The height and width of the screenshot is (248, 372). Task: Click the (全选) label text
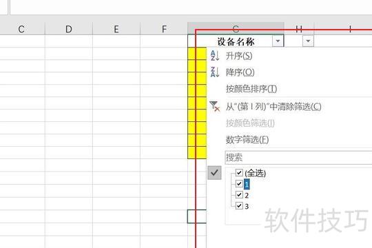[256, 173]
